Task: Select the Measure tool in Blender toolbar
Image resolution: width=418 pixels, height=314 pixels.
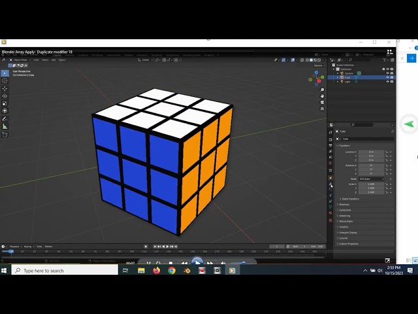Action: 5,126
